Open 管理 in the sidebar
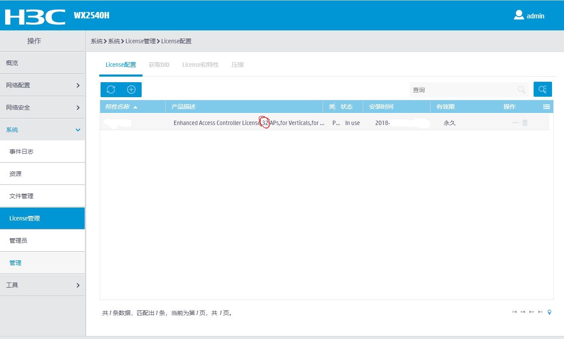 click(x=42, y=263)
